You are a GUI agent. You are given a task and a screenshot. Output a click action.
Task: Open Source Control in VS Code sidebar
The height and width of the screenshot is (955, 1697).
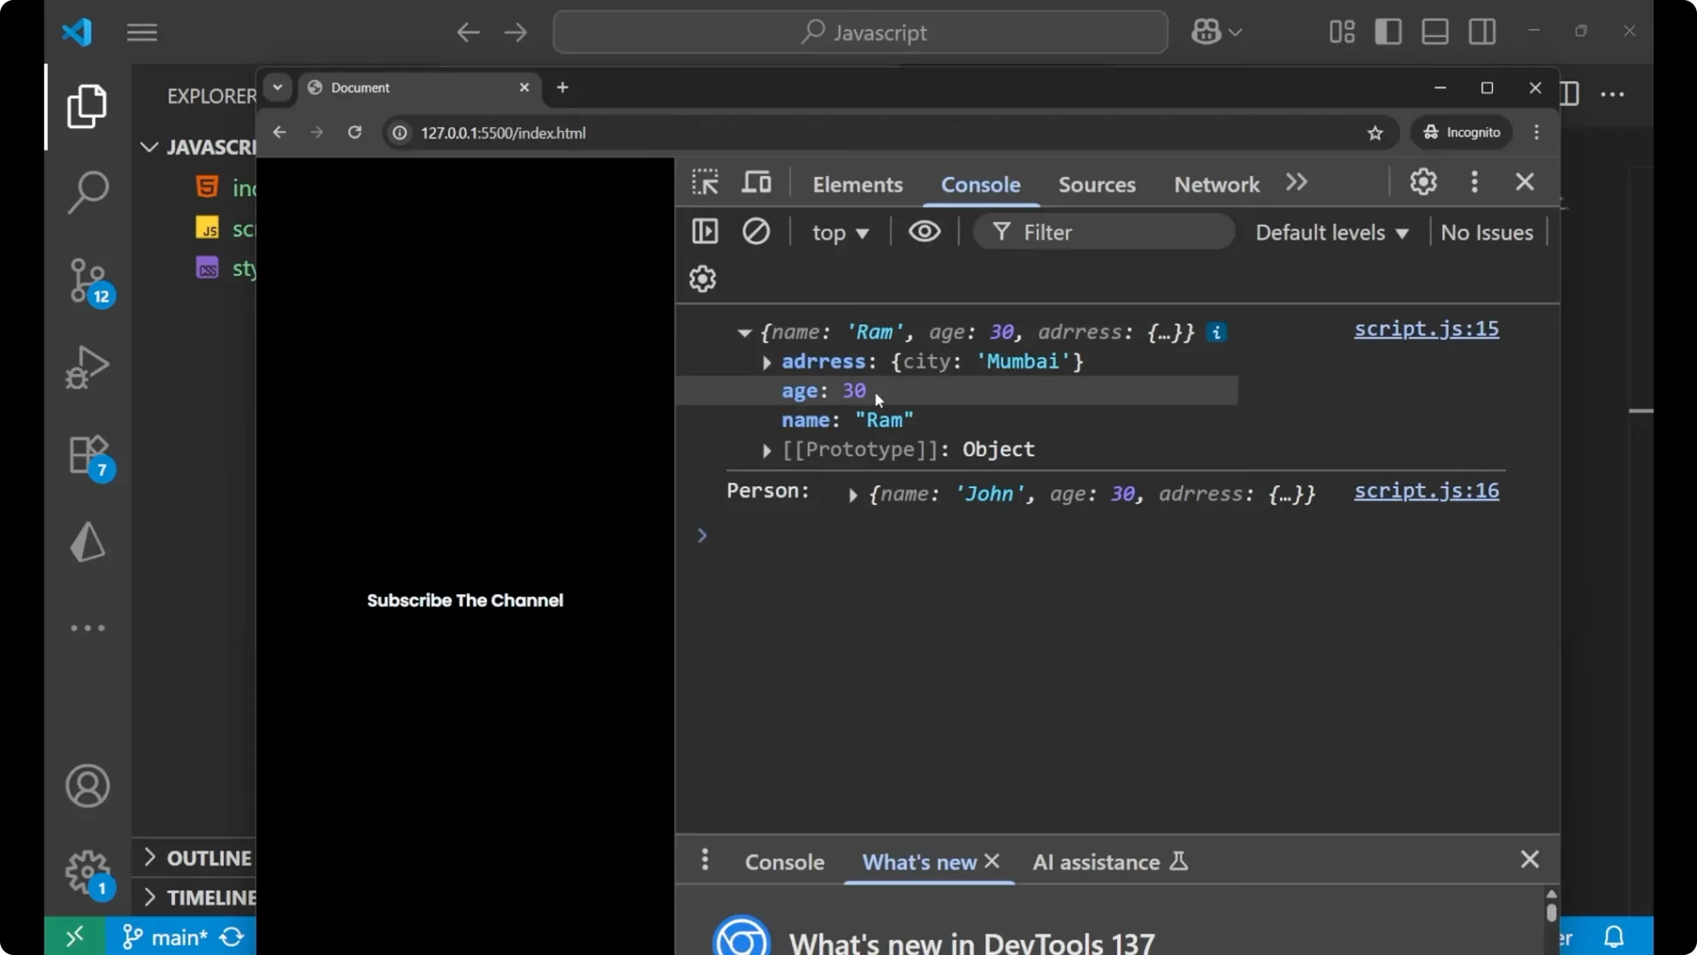click(88, 281)
